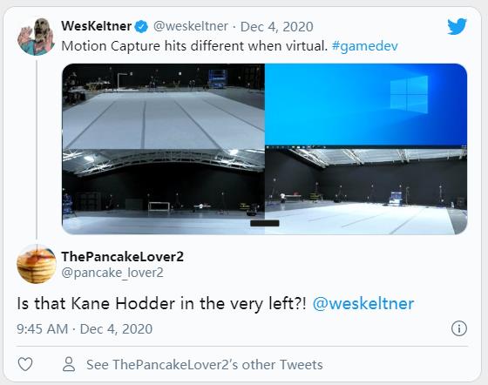The image size is (488, 385).
Task: Open the top-left mocap stage image
Action: [x=164, y=106]
